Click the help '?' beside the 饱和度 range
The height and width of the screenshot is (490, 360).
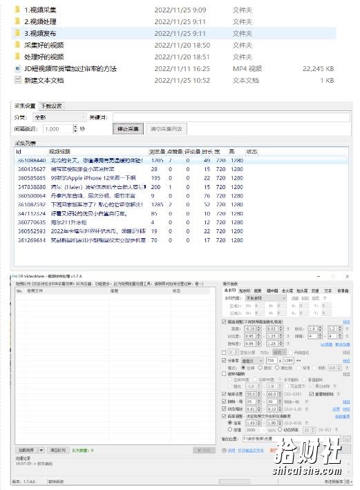pyautogui.click(x=287, y=344)
